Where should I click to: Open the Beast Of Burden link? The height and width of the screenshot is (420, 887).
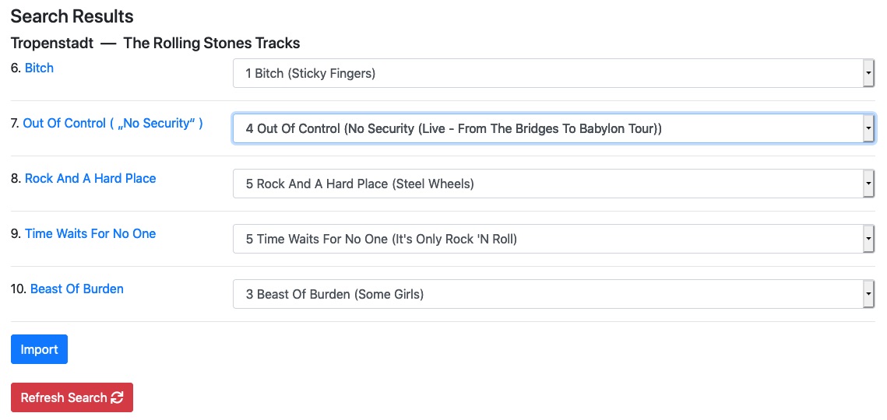point(77,289)
